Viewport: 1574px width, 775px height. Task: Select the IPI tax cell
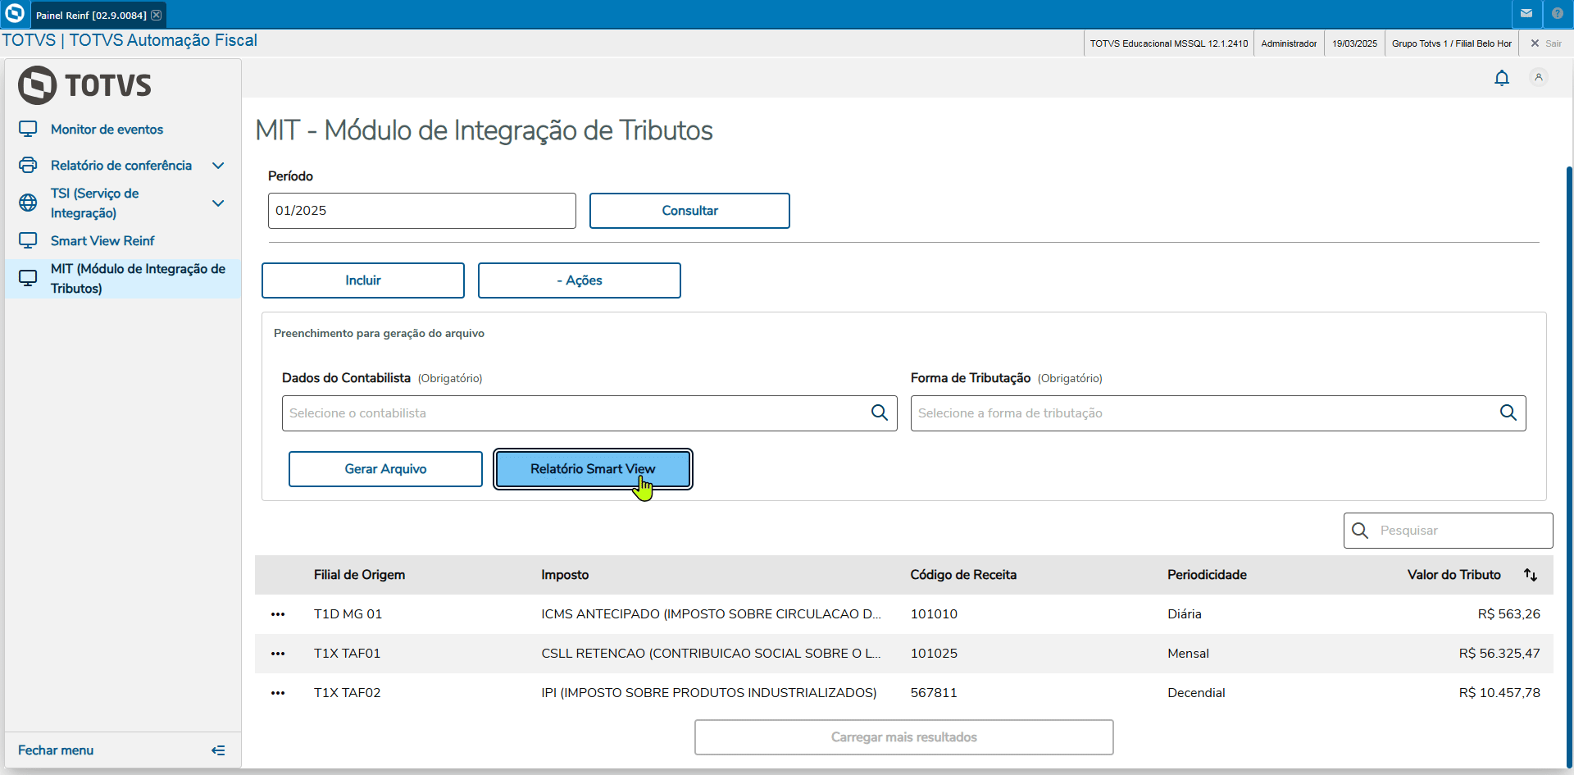[x=709, y=693]
